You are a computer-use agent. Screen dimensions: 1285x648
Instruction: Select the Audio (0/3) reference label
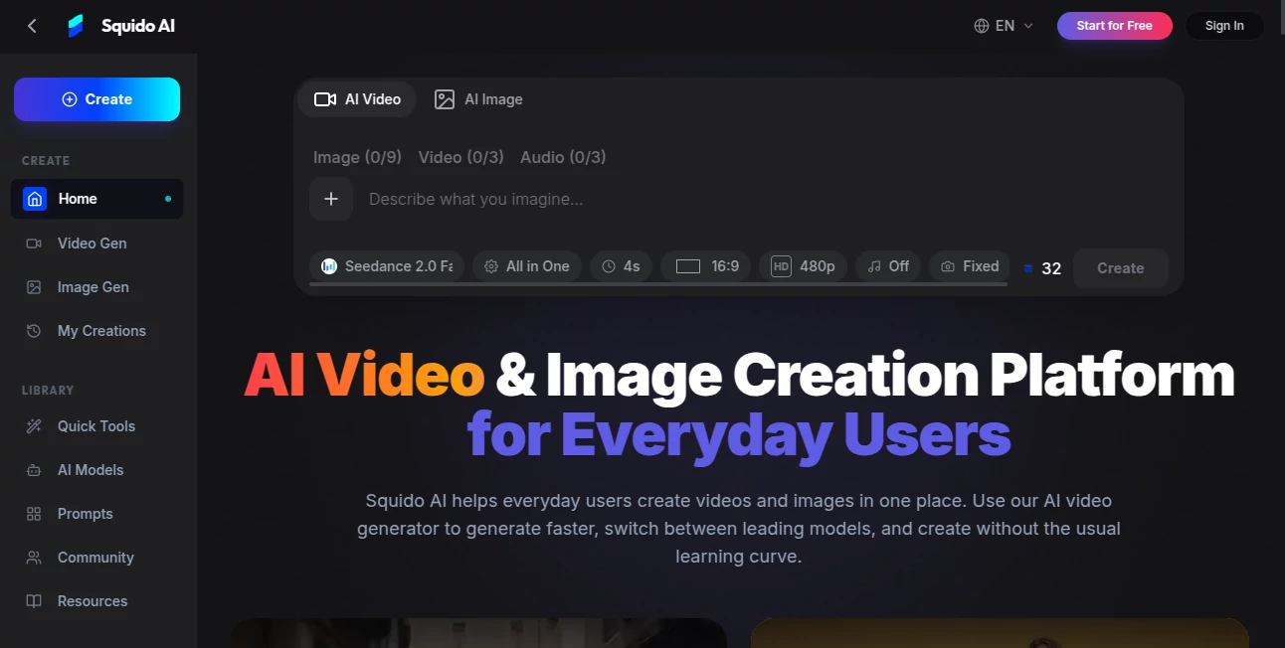(563, 157)
